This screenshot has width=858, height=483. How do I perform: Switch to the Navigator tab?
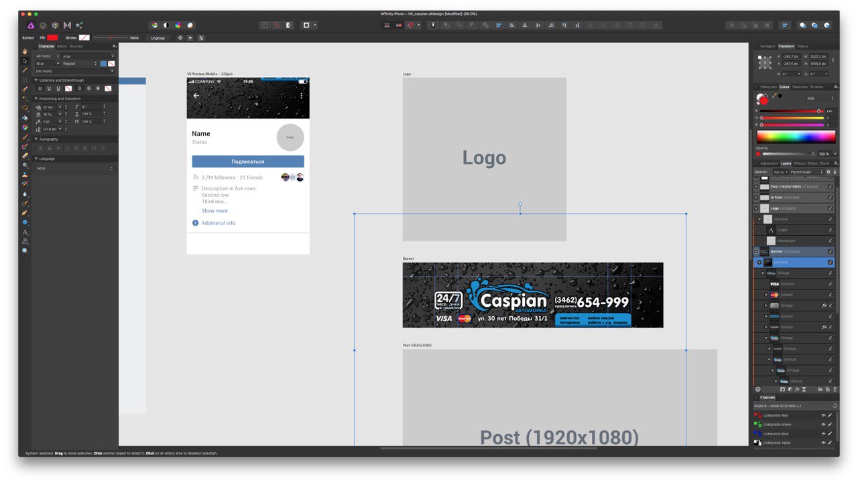click(x=768, y=46)
